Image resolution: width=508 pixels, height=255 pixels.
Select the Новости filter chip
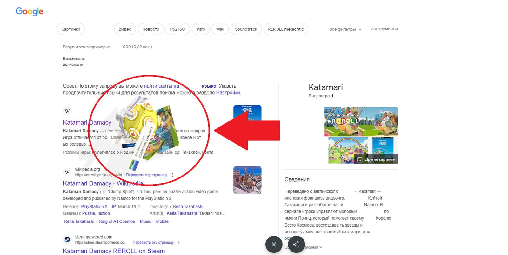151,29
